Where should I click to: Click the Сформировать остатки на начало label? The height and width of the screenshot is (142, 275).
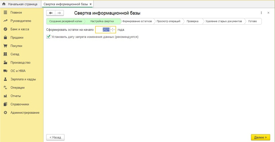point(70,30)
